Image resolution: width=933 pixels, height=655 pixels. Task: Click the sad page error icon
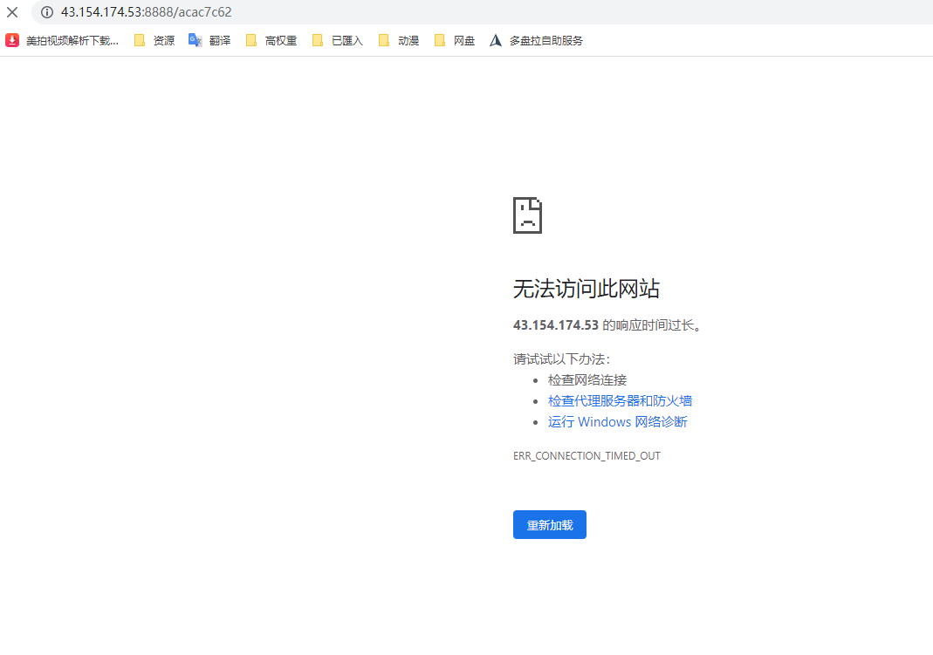pyautogui.click(x=526, y=215)
